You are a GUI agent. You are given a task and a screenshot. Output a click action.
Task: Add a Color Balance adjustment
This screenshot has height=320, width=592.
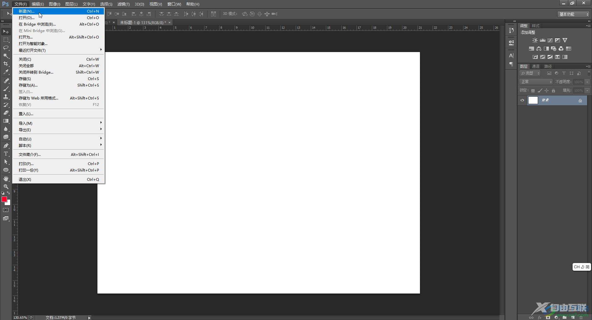click(539, 49)
